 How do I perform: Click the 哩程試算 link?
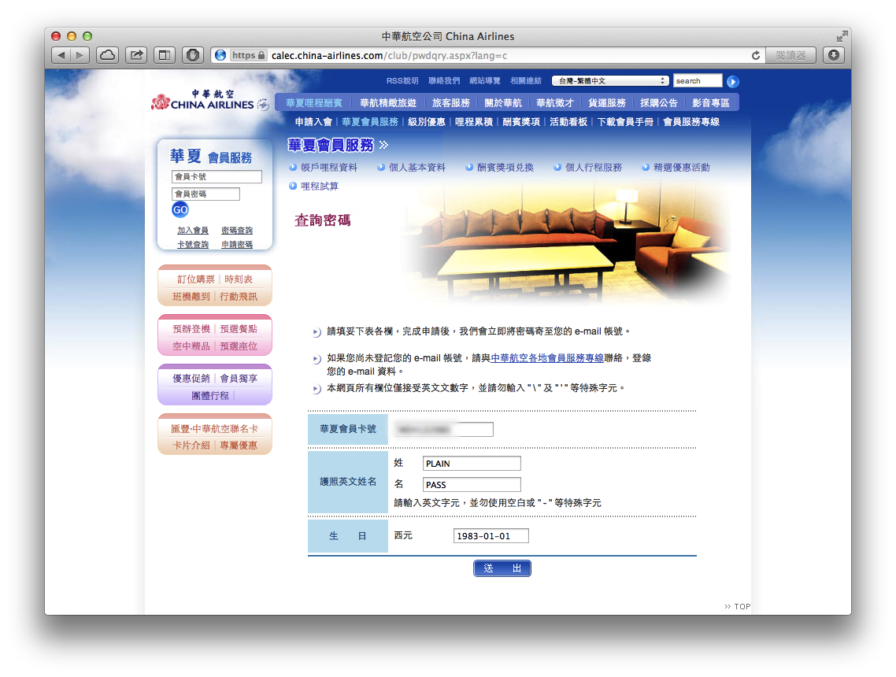pos(320,187)
